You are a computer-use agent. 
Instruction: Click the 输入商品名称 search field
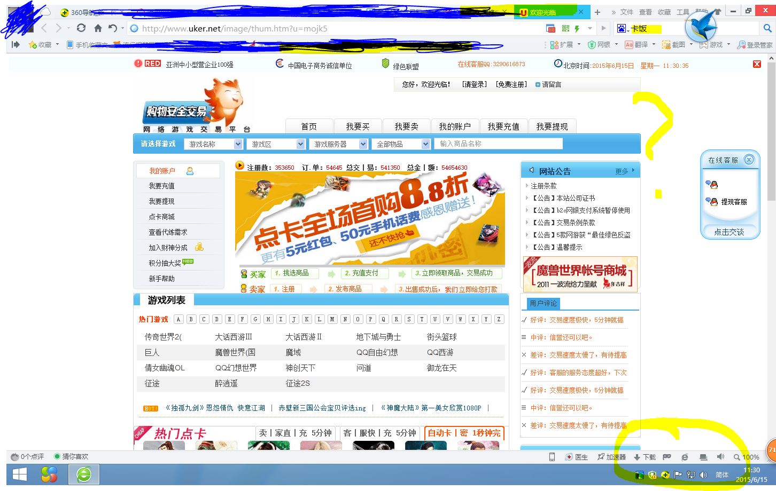point(499,144)
